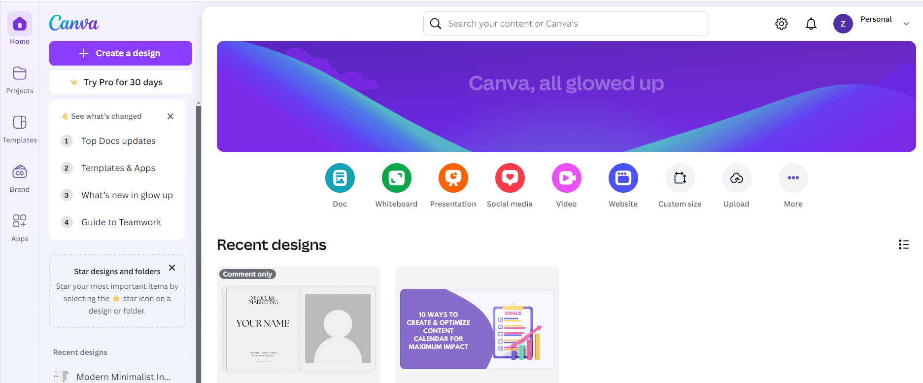
Task: Open What's new in glow up
Action: coord(117,195)
